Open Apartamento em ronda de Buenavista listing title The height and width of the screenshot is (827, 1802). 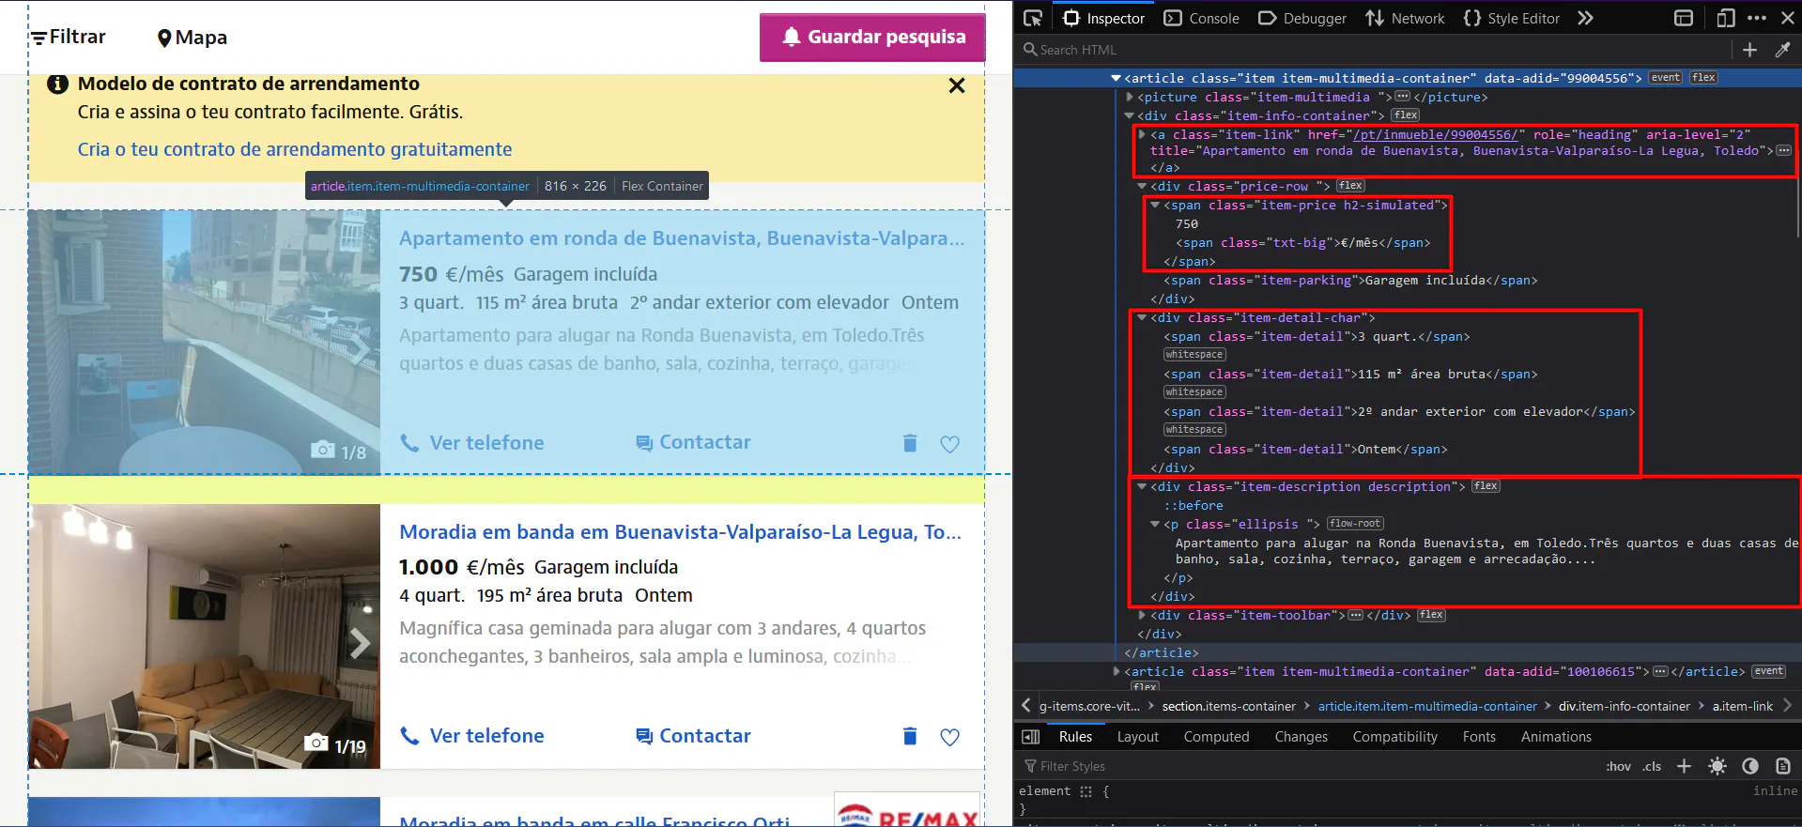coord(682,238)
